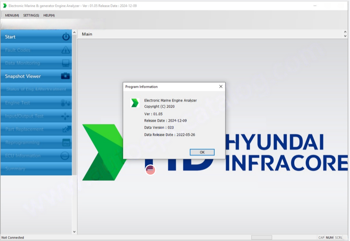Close the Program Information dialog
Screen dimensions: 350x241
221,87
